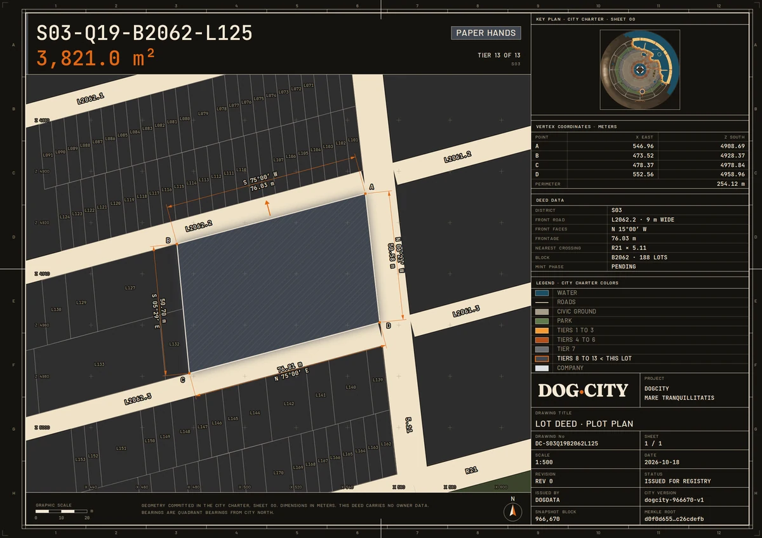Click the Water legend color swatch
The height and width of the screenshot is (538, 762).
coord(542,293)
